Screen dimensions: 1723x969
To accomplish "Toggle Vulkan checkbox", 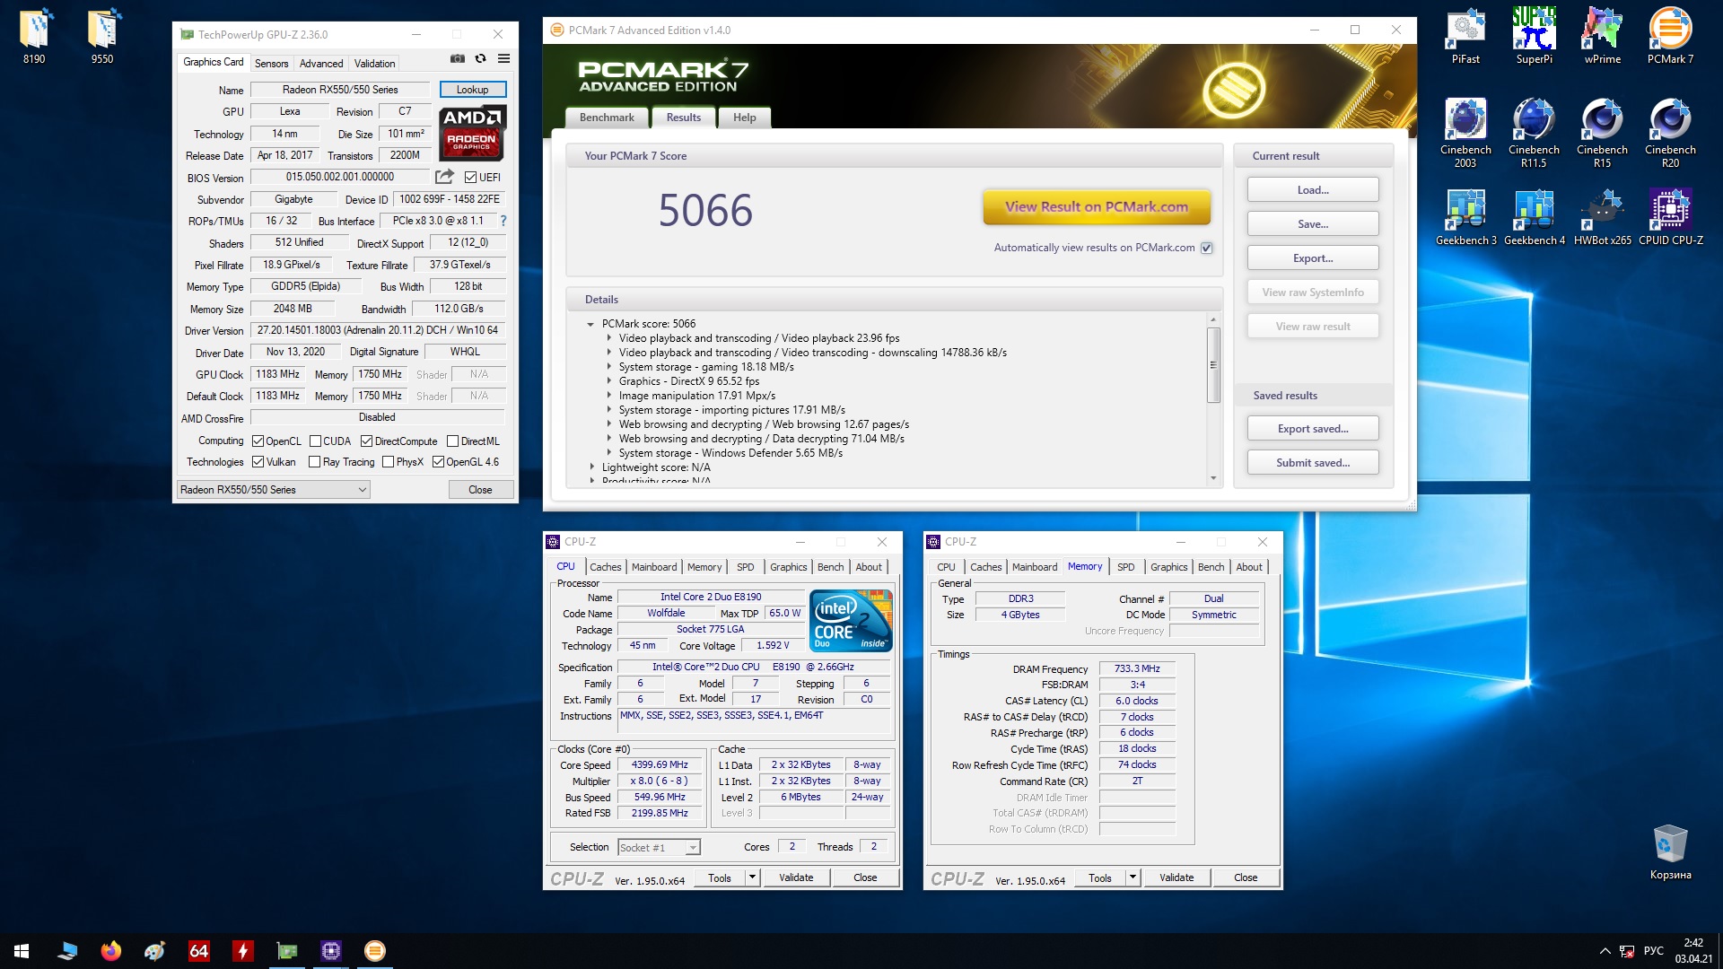I will pyautogui.click(x=258, y=462).
